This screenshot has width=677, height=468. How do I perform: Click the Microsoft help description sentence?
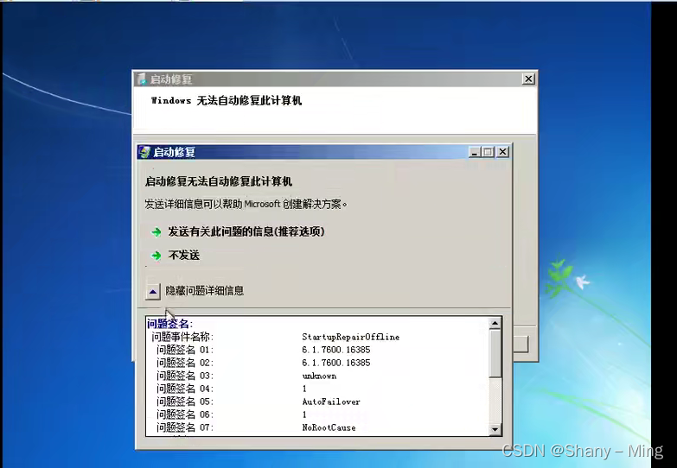246,204
